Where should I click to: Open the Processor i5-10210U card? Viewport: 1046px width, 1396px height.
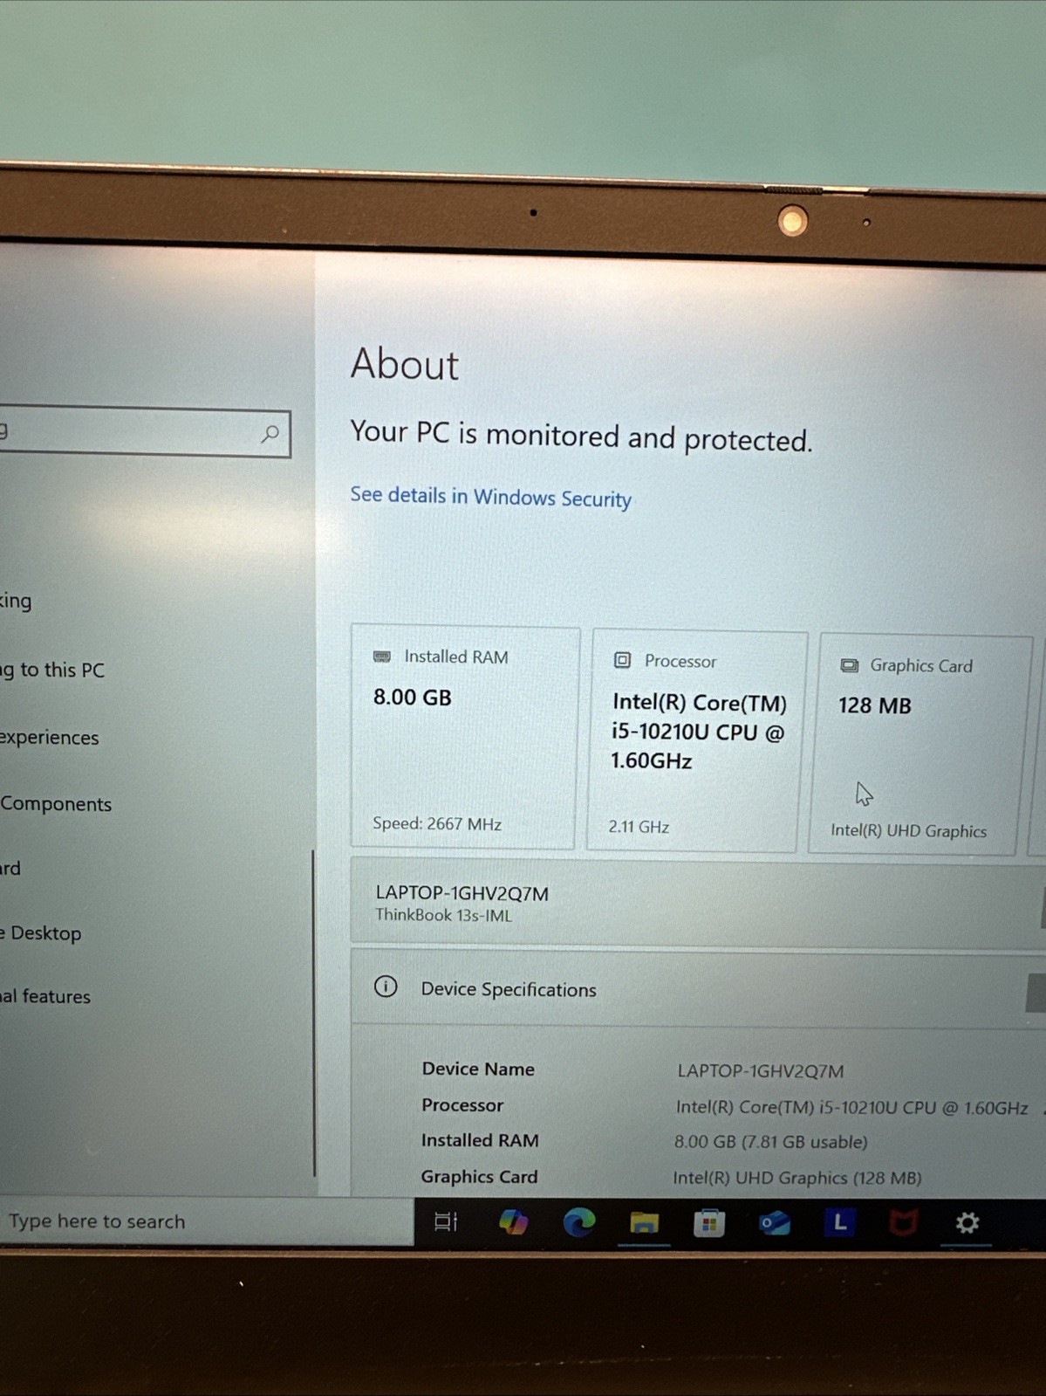point(695,740)
